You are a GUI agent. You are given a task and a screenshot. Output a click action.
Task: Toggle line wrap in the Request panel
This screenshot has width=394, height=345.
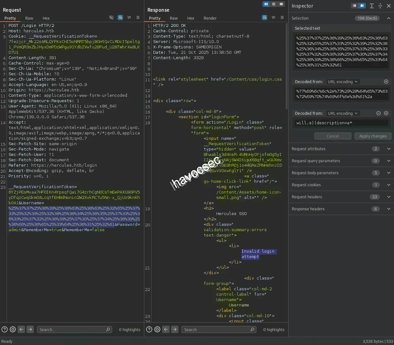[x=120, y=18]
